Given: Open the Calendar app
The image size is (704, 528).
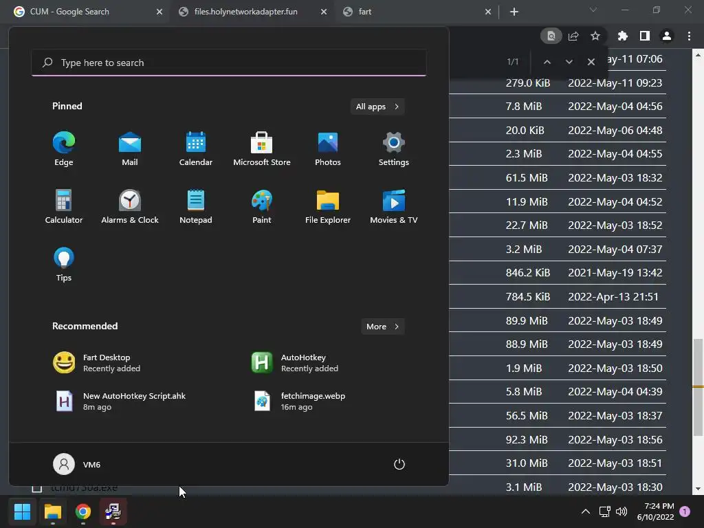Looking at the screenshot, I should click(x=196, y=149).
